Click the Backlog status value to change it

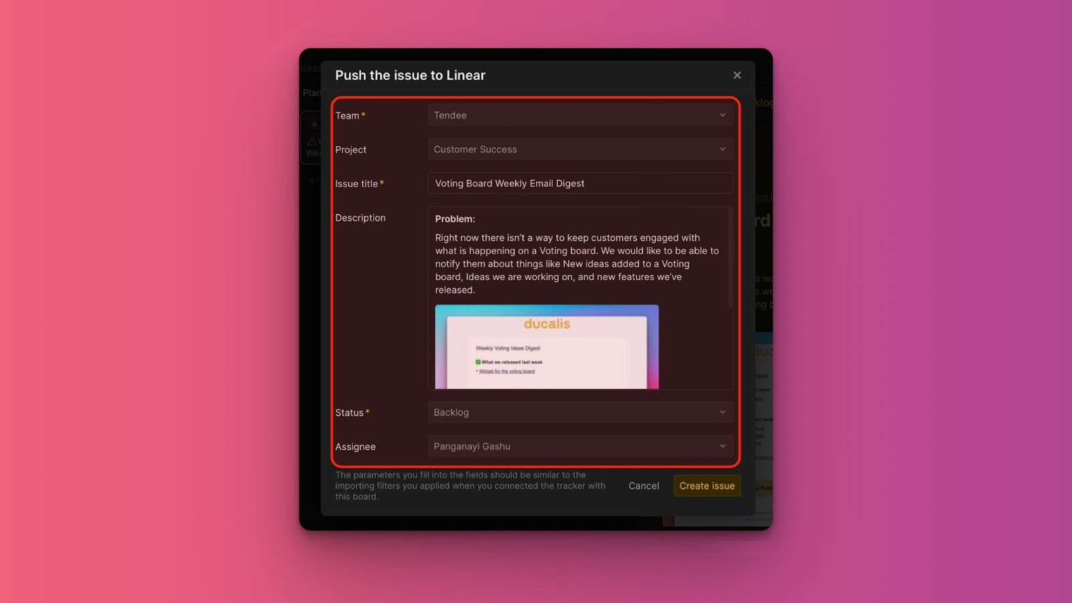point(580,412)
